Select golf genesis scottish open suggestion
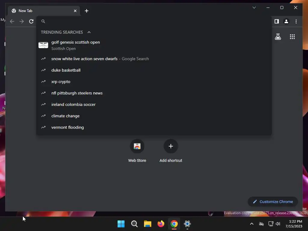The width and height of the screenshot is (308, 231). click(154, 45)
